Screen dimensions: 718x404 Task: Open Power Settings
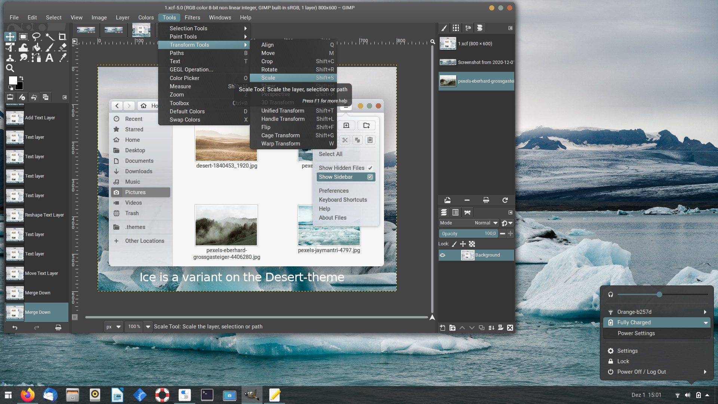point(636,333)
